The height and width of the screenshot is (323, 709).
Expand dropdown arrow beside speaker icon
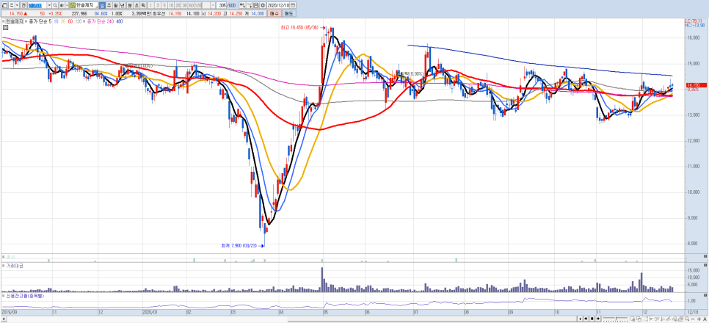[67, 5]
